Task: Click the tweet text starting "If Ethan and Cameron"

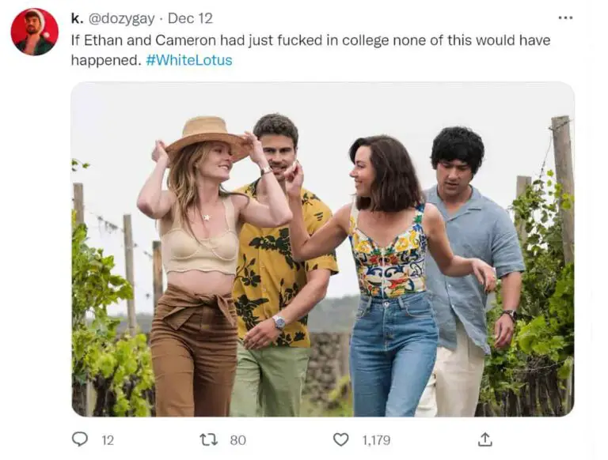Action: point(310,40)
